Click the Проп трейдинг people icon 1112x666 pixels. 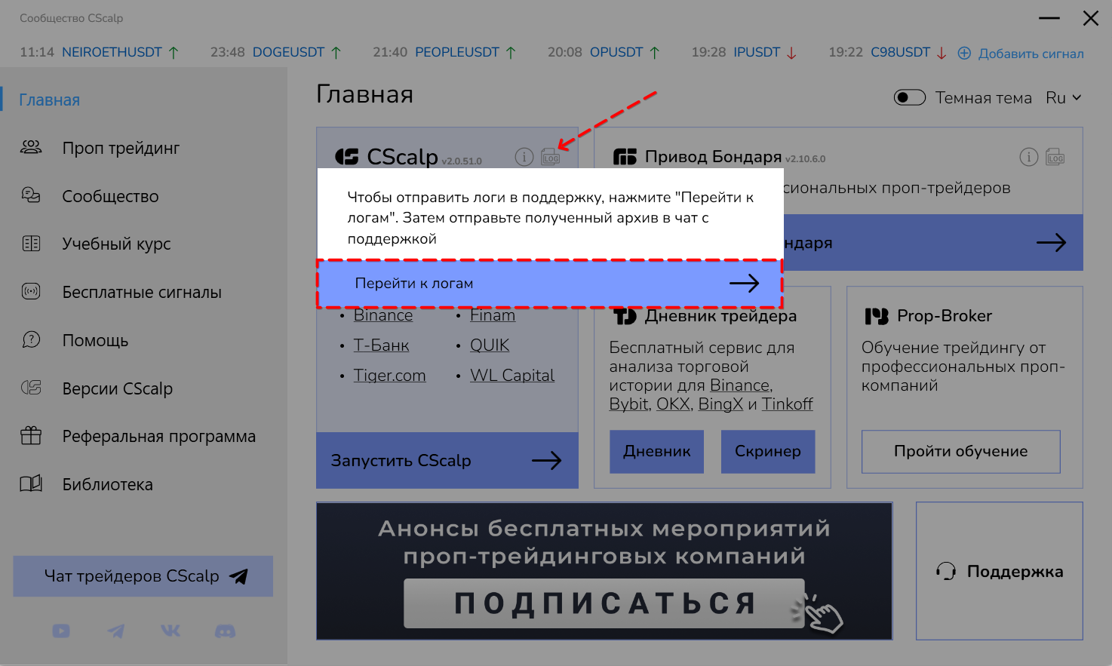pyautogui.click(x=31, y=148)
